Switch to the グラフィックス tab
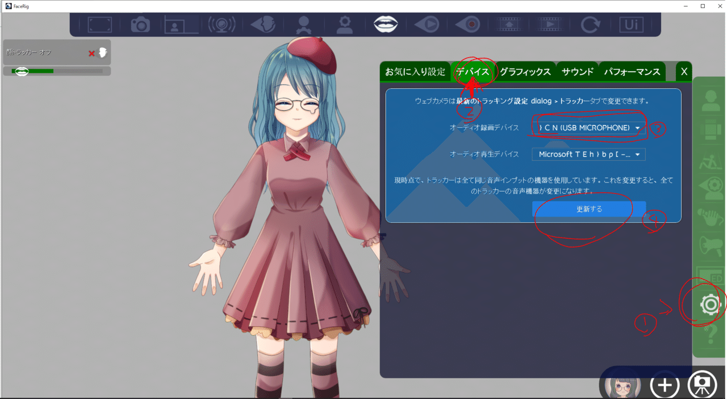 click(x=525, y=72)
